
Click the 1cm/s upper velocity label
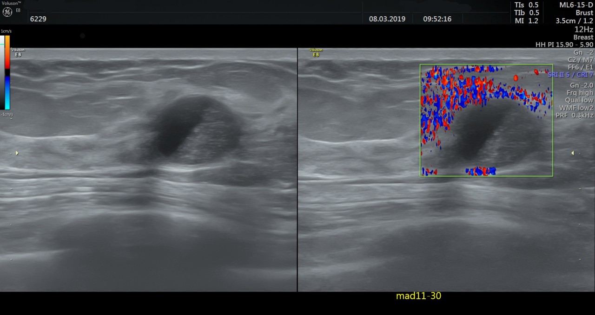click(6, 31)
